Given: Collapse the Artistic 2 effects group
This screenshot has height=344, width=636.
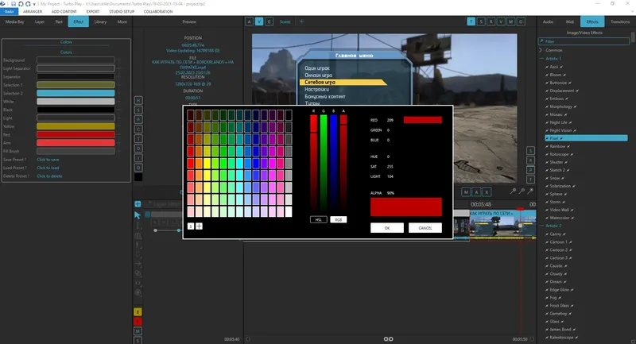Looking at the screenshot, I should click(x=541, y=226).
